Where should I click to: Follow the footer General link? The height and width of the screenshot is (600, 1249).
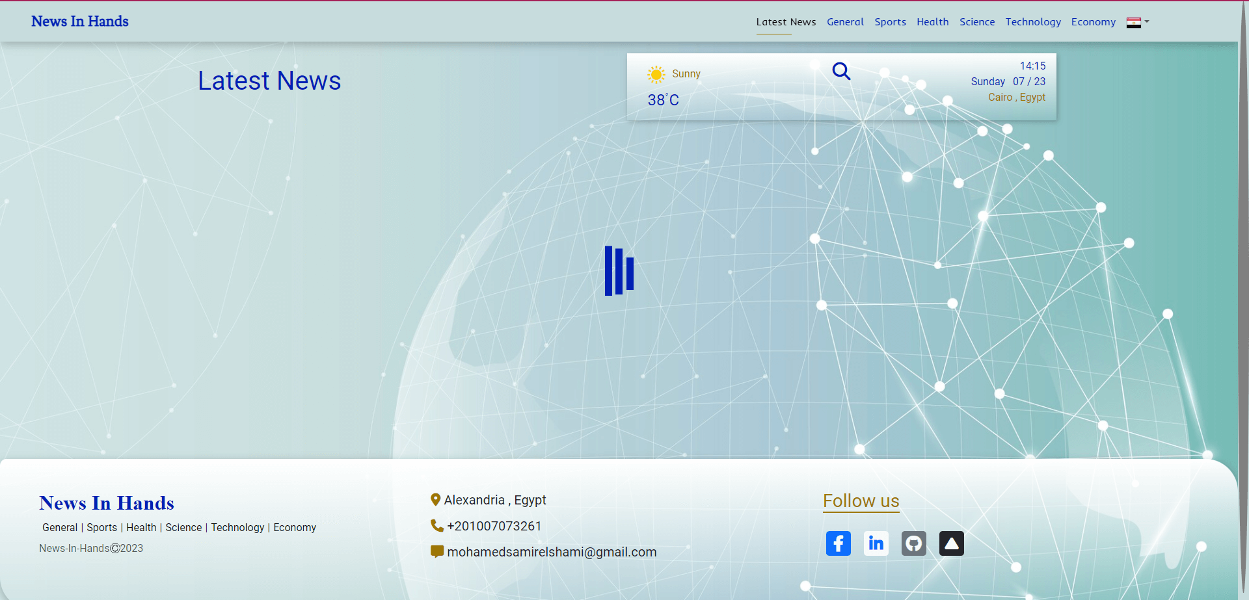coord(60,528)
